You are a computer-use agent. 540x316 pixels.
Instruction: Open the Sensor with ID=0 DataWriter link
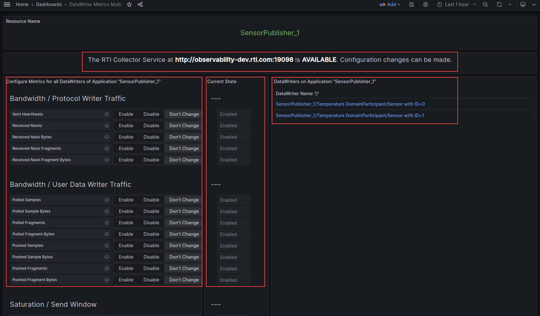tap(351, 104)
